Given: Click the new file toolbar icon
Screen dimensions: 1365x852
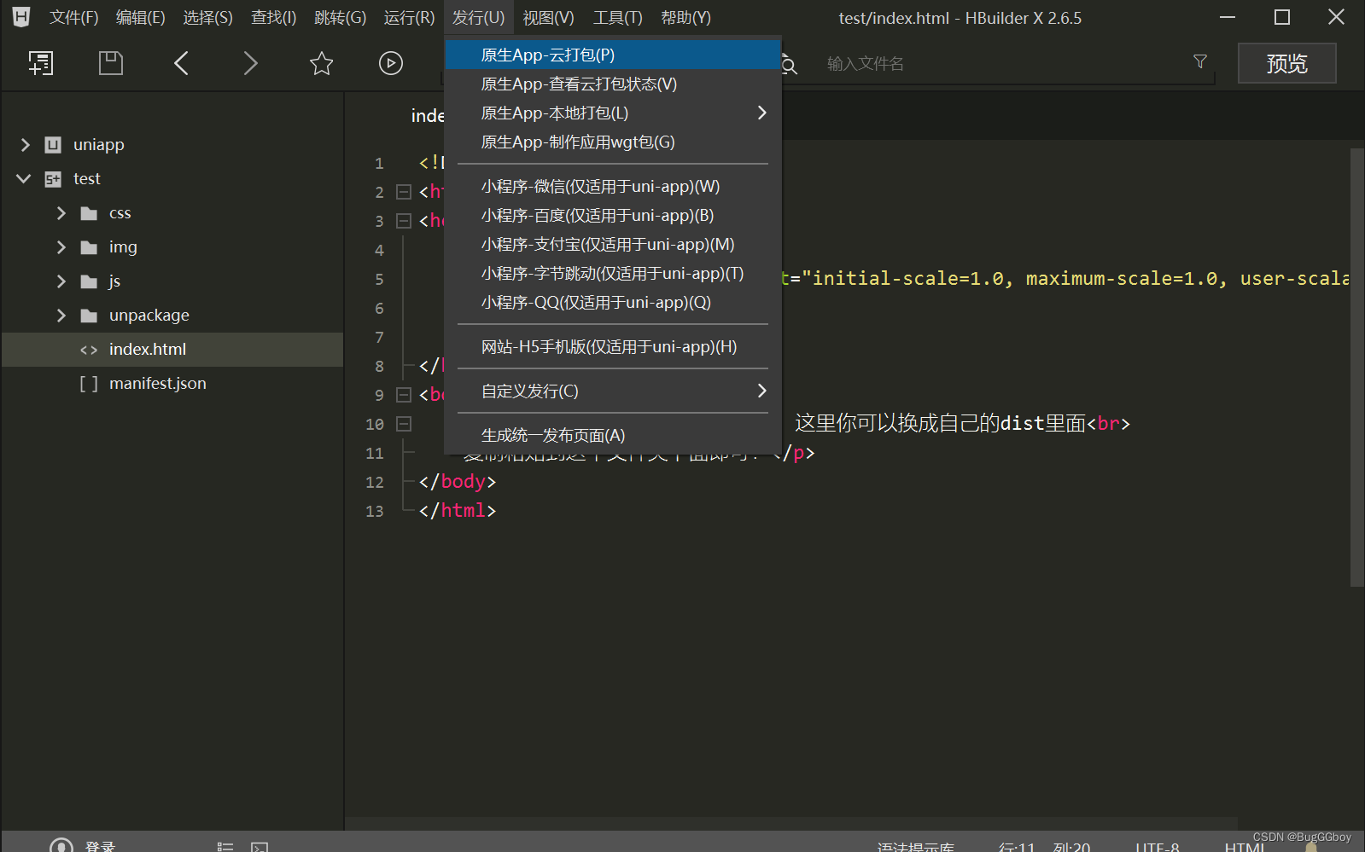Looking at the screenshot, I should 40,63.
